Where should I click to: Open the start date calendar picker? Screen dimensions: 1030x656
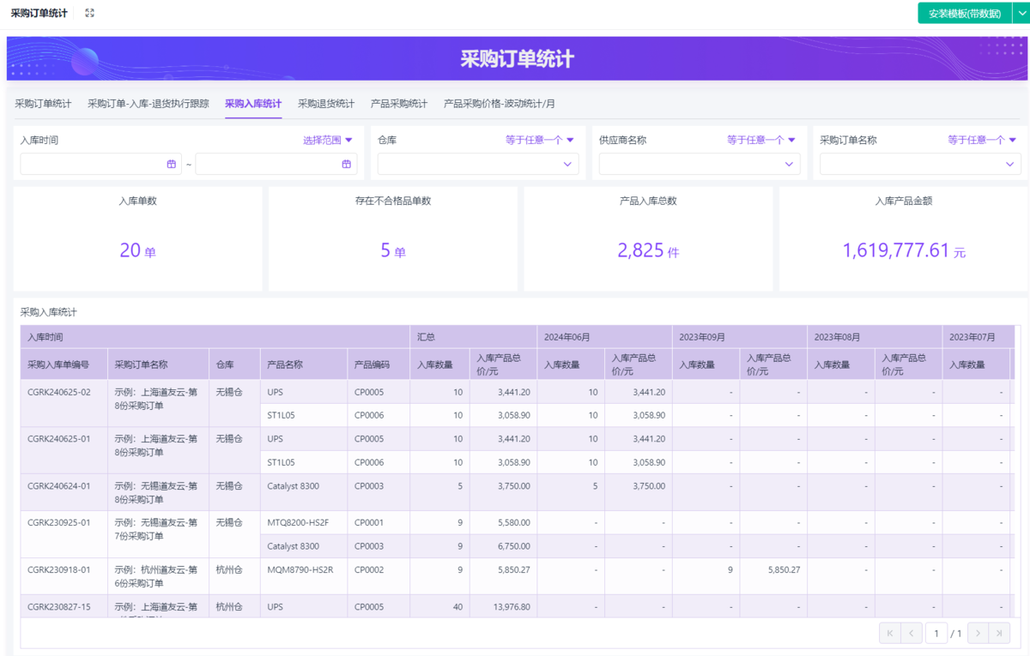point(172,164)
